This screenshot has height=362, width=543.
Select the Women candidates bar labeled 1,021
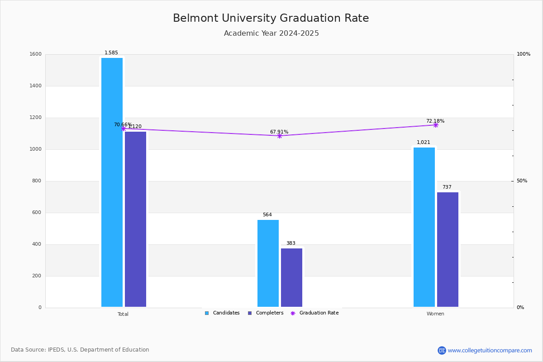point(424,227)
